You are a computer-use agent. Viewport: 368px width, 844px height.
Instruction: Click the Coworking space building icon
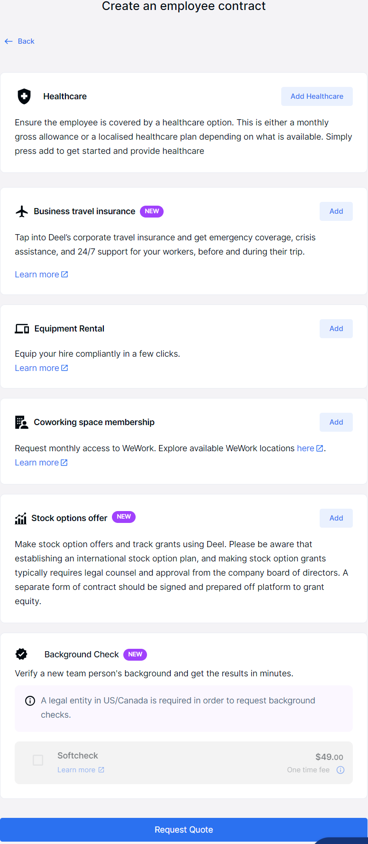(x=21, y=422)
